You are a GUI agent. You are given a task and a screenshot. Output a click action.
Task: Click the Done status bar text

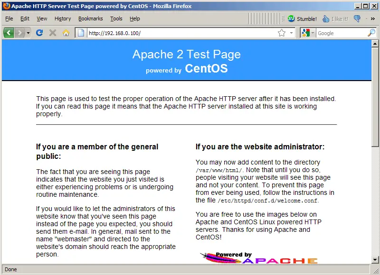coord(10,269)
